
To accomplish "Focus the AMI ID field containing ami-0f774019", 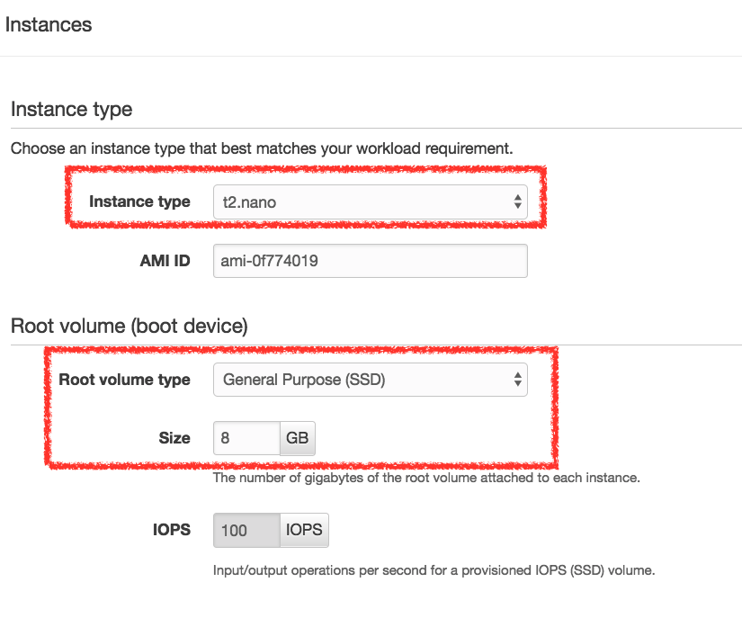I will click(x=370, y=261).
